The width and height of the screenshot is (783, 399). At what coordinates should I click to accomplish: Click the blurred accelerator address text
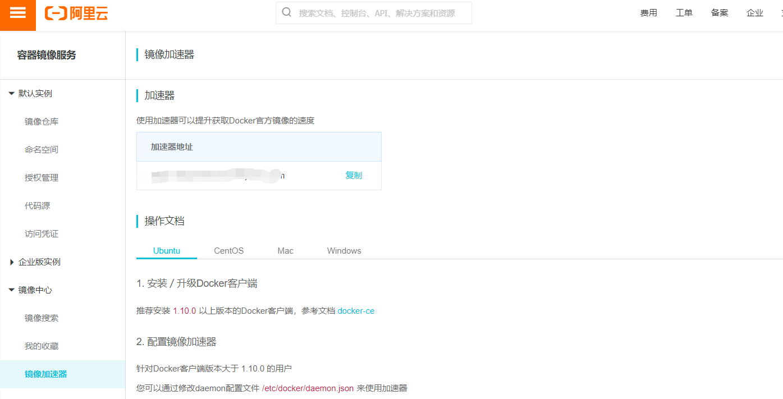(218, 175)
